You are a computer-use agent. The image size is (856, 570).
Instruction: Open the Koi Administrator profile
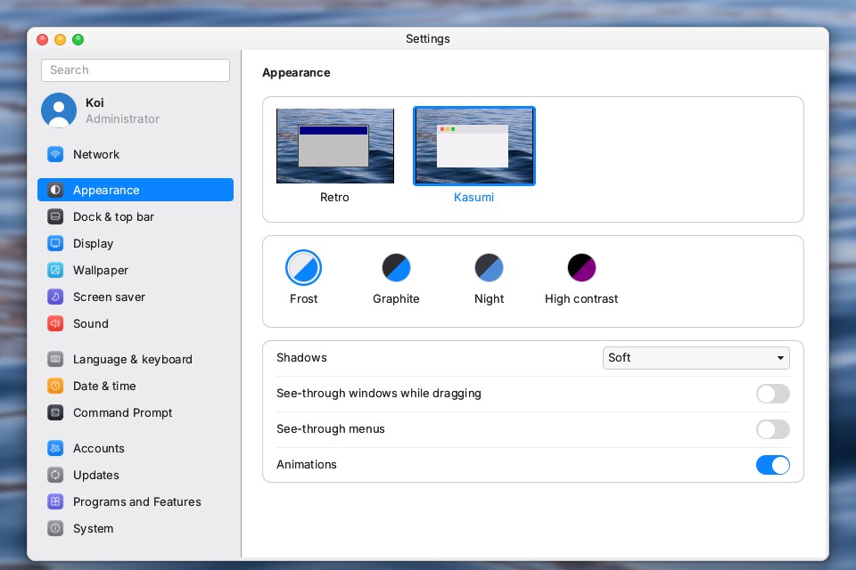tap(101, 110)
